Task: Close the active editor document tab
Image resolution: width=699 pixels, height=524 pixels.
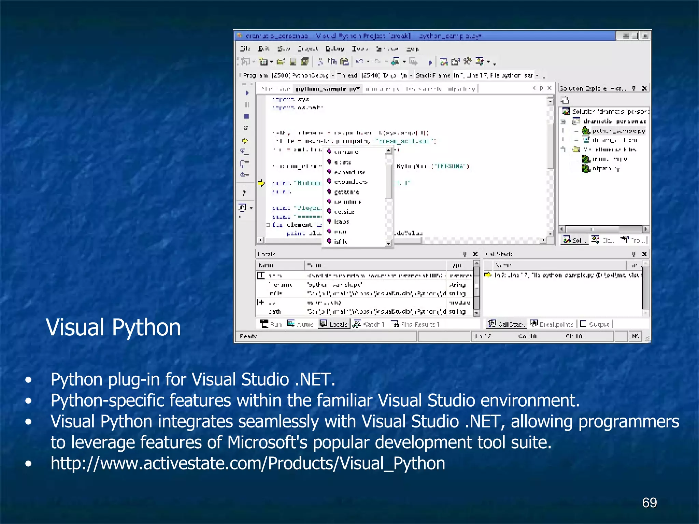Action: pyautogui.click(x=549, y=88)
